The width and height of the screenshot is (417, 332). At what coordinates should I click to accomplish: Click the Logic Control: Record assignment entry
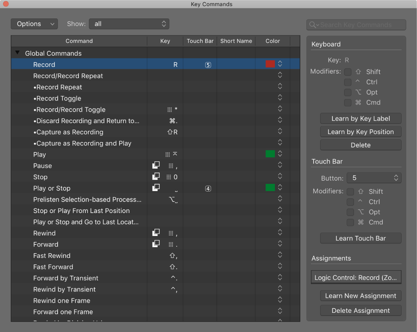[x=356, y=277]
